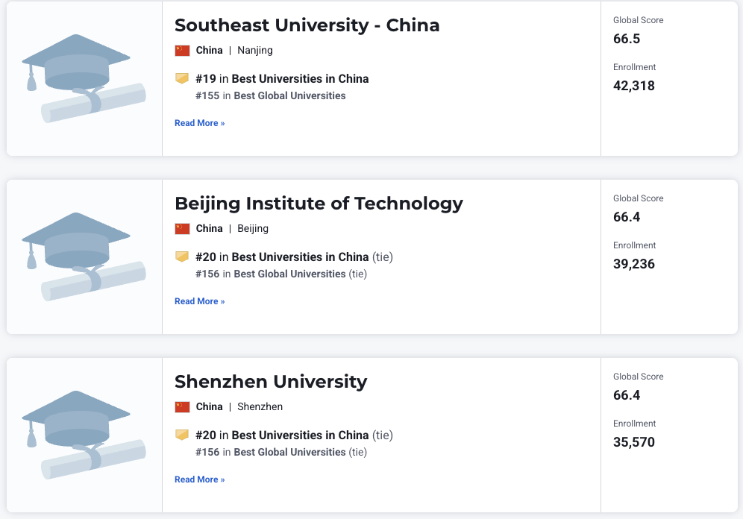743x519 pixels.
Task: Click China flag icon beside Nanjing
Action: click(183, 51)
